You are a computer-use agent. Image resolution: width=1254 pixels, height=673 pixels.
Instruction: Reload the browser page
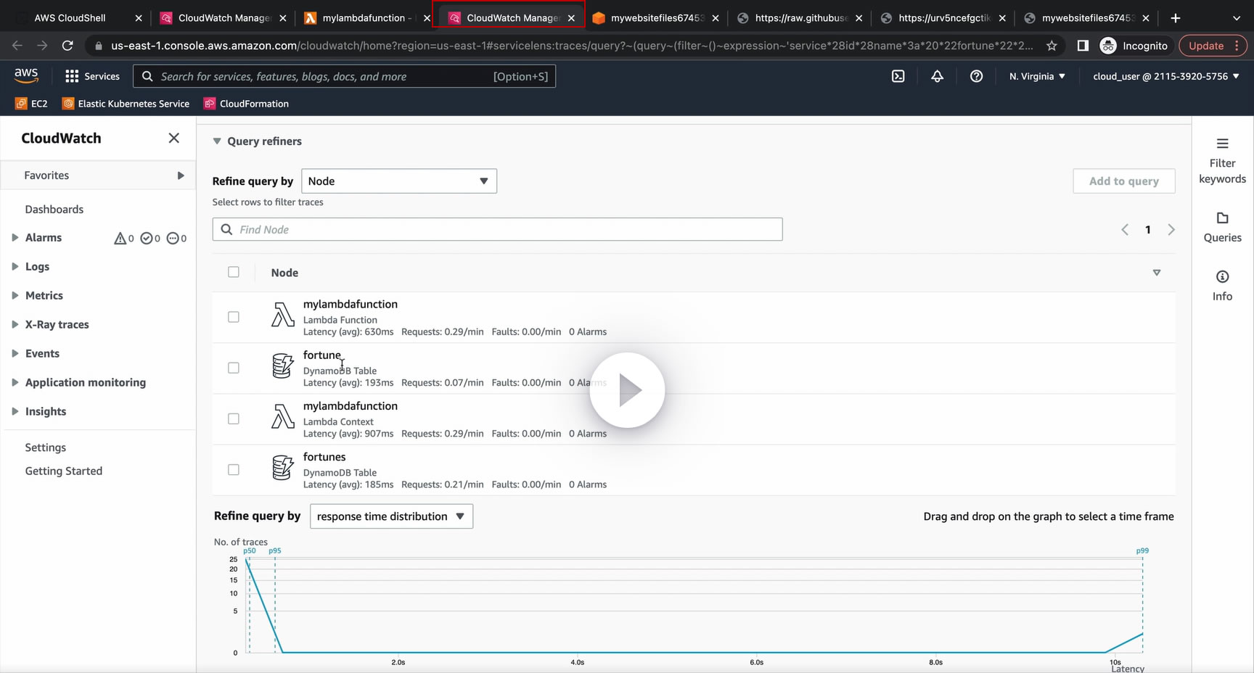(x=67, y=46)
